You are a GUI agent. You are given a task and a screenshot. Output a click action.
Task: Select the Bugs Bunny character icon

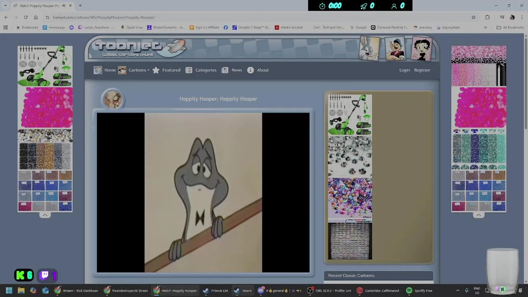369,48
